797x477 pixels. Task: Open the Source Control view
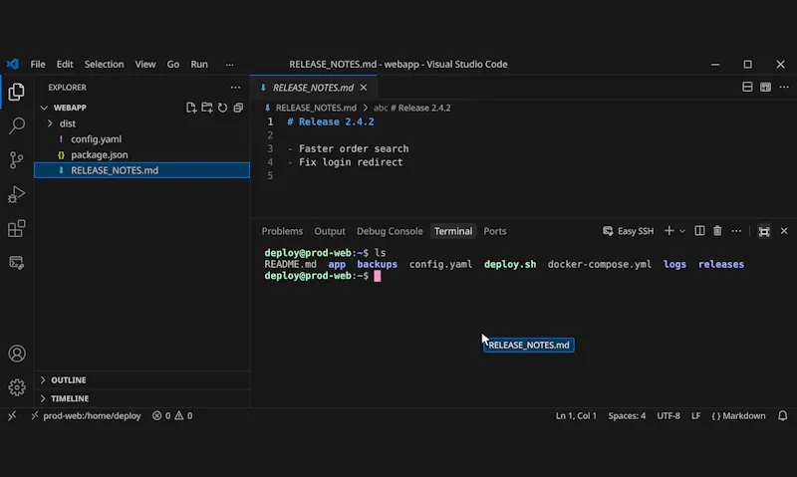tap(16, 160)
